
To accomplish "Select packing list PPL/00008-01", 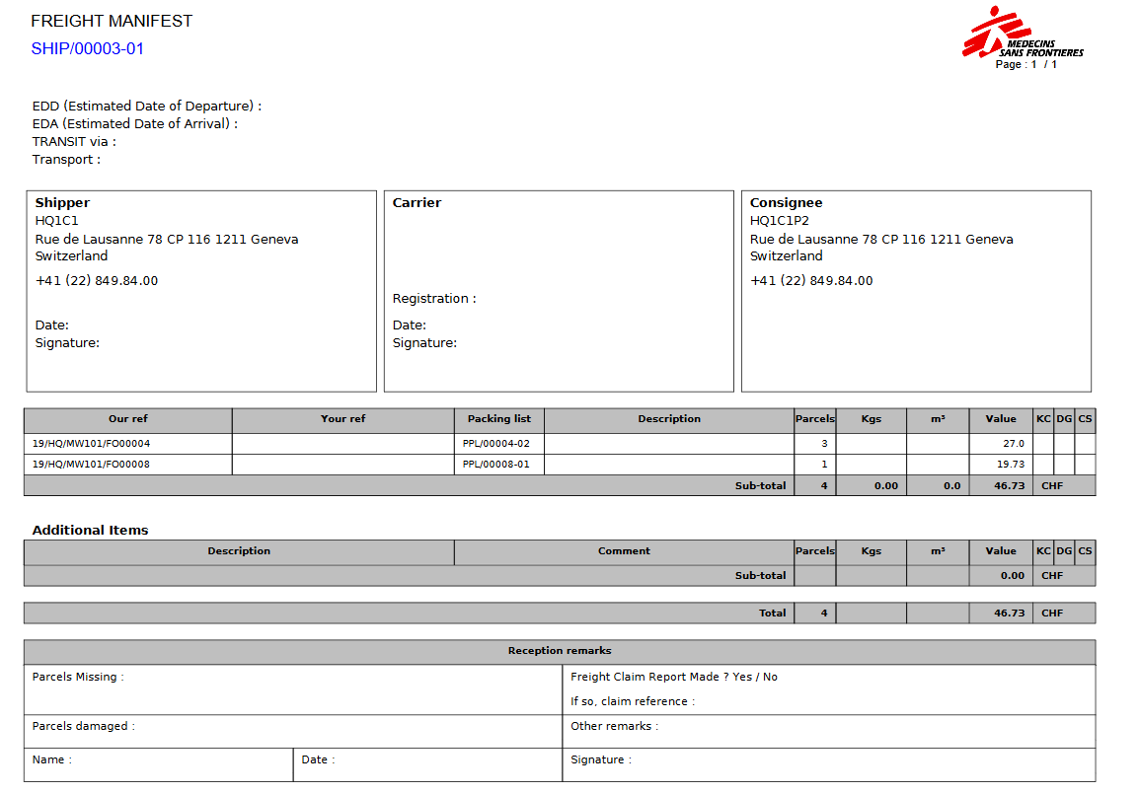I will tap(496, 465).
